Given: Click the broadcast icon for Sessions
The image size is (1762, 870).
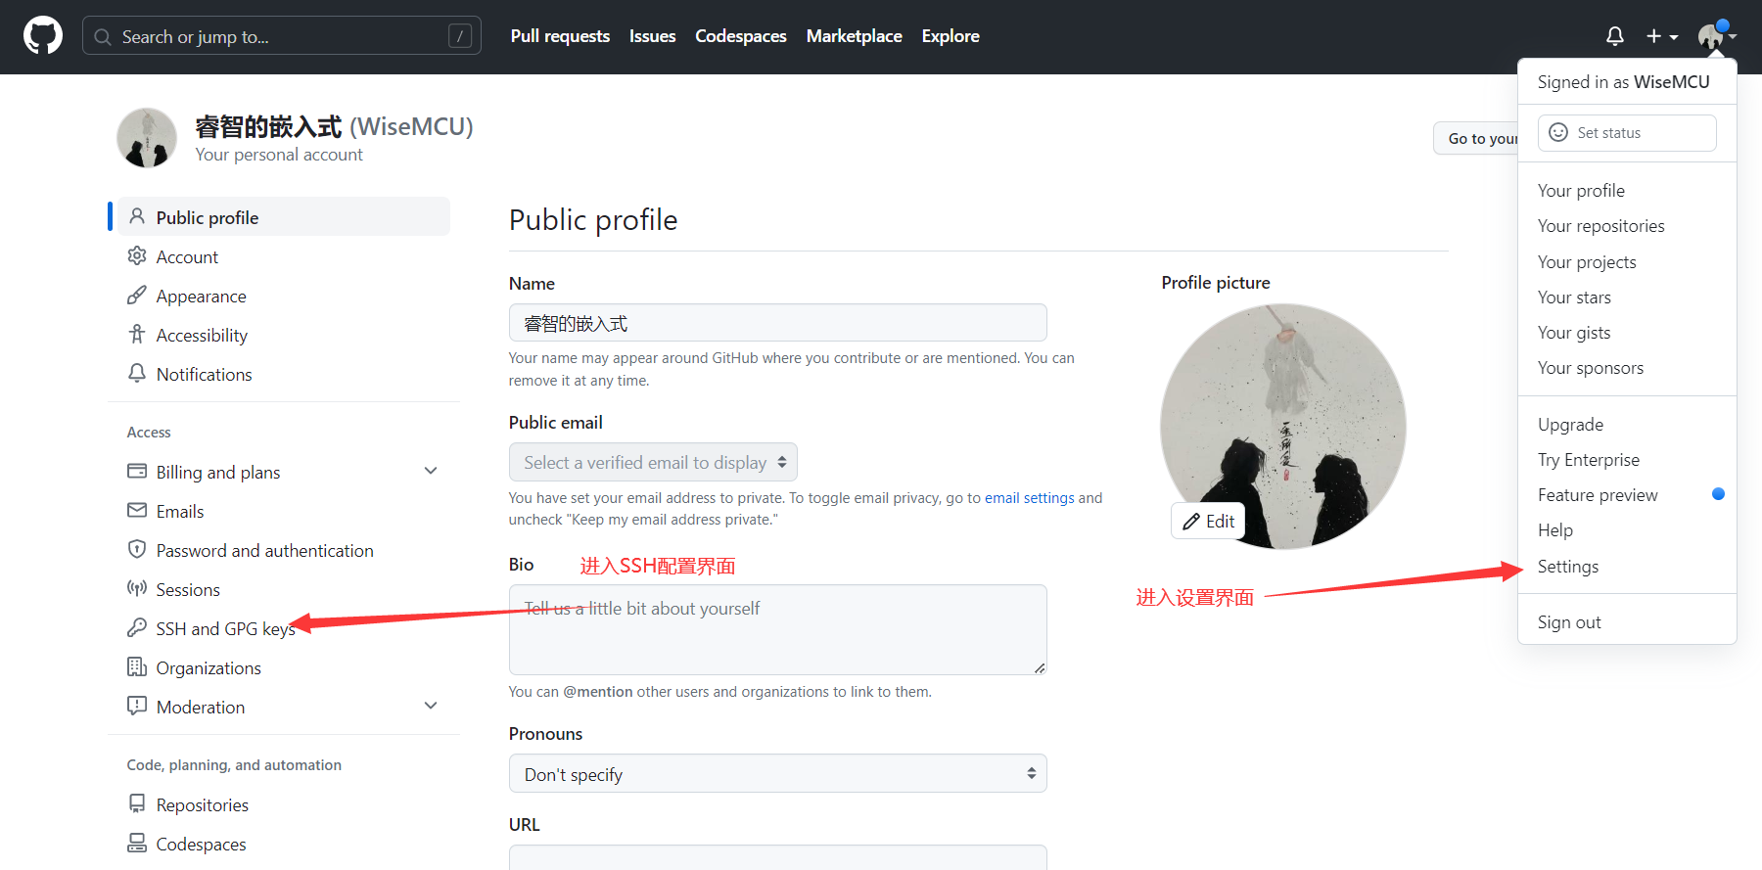Looking at the screenshot, I should (x=137, y=589).
